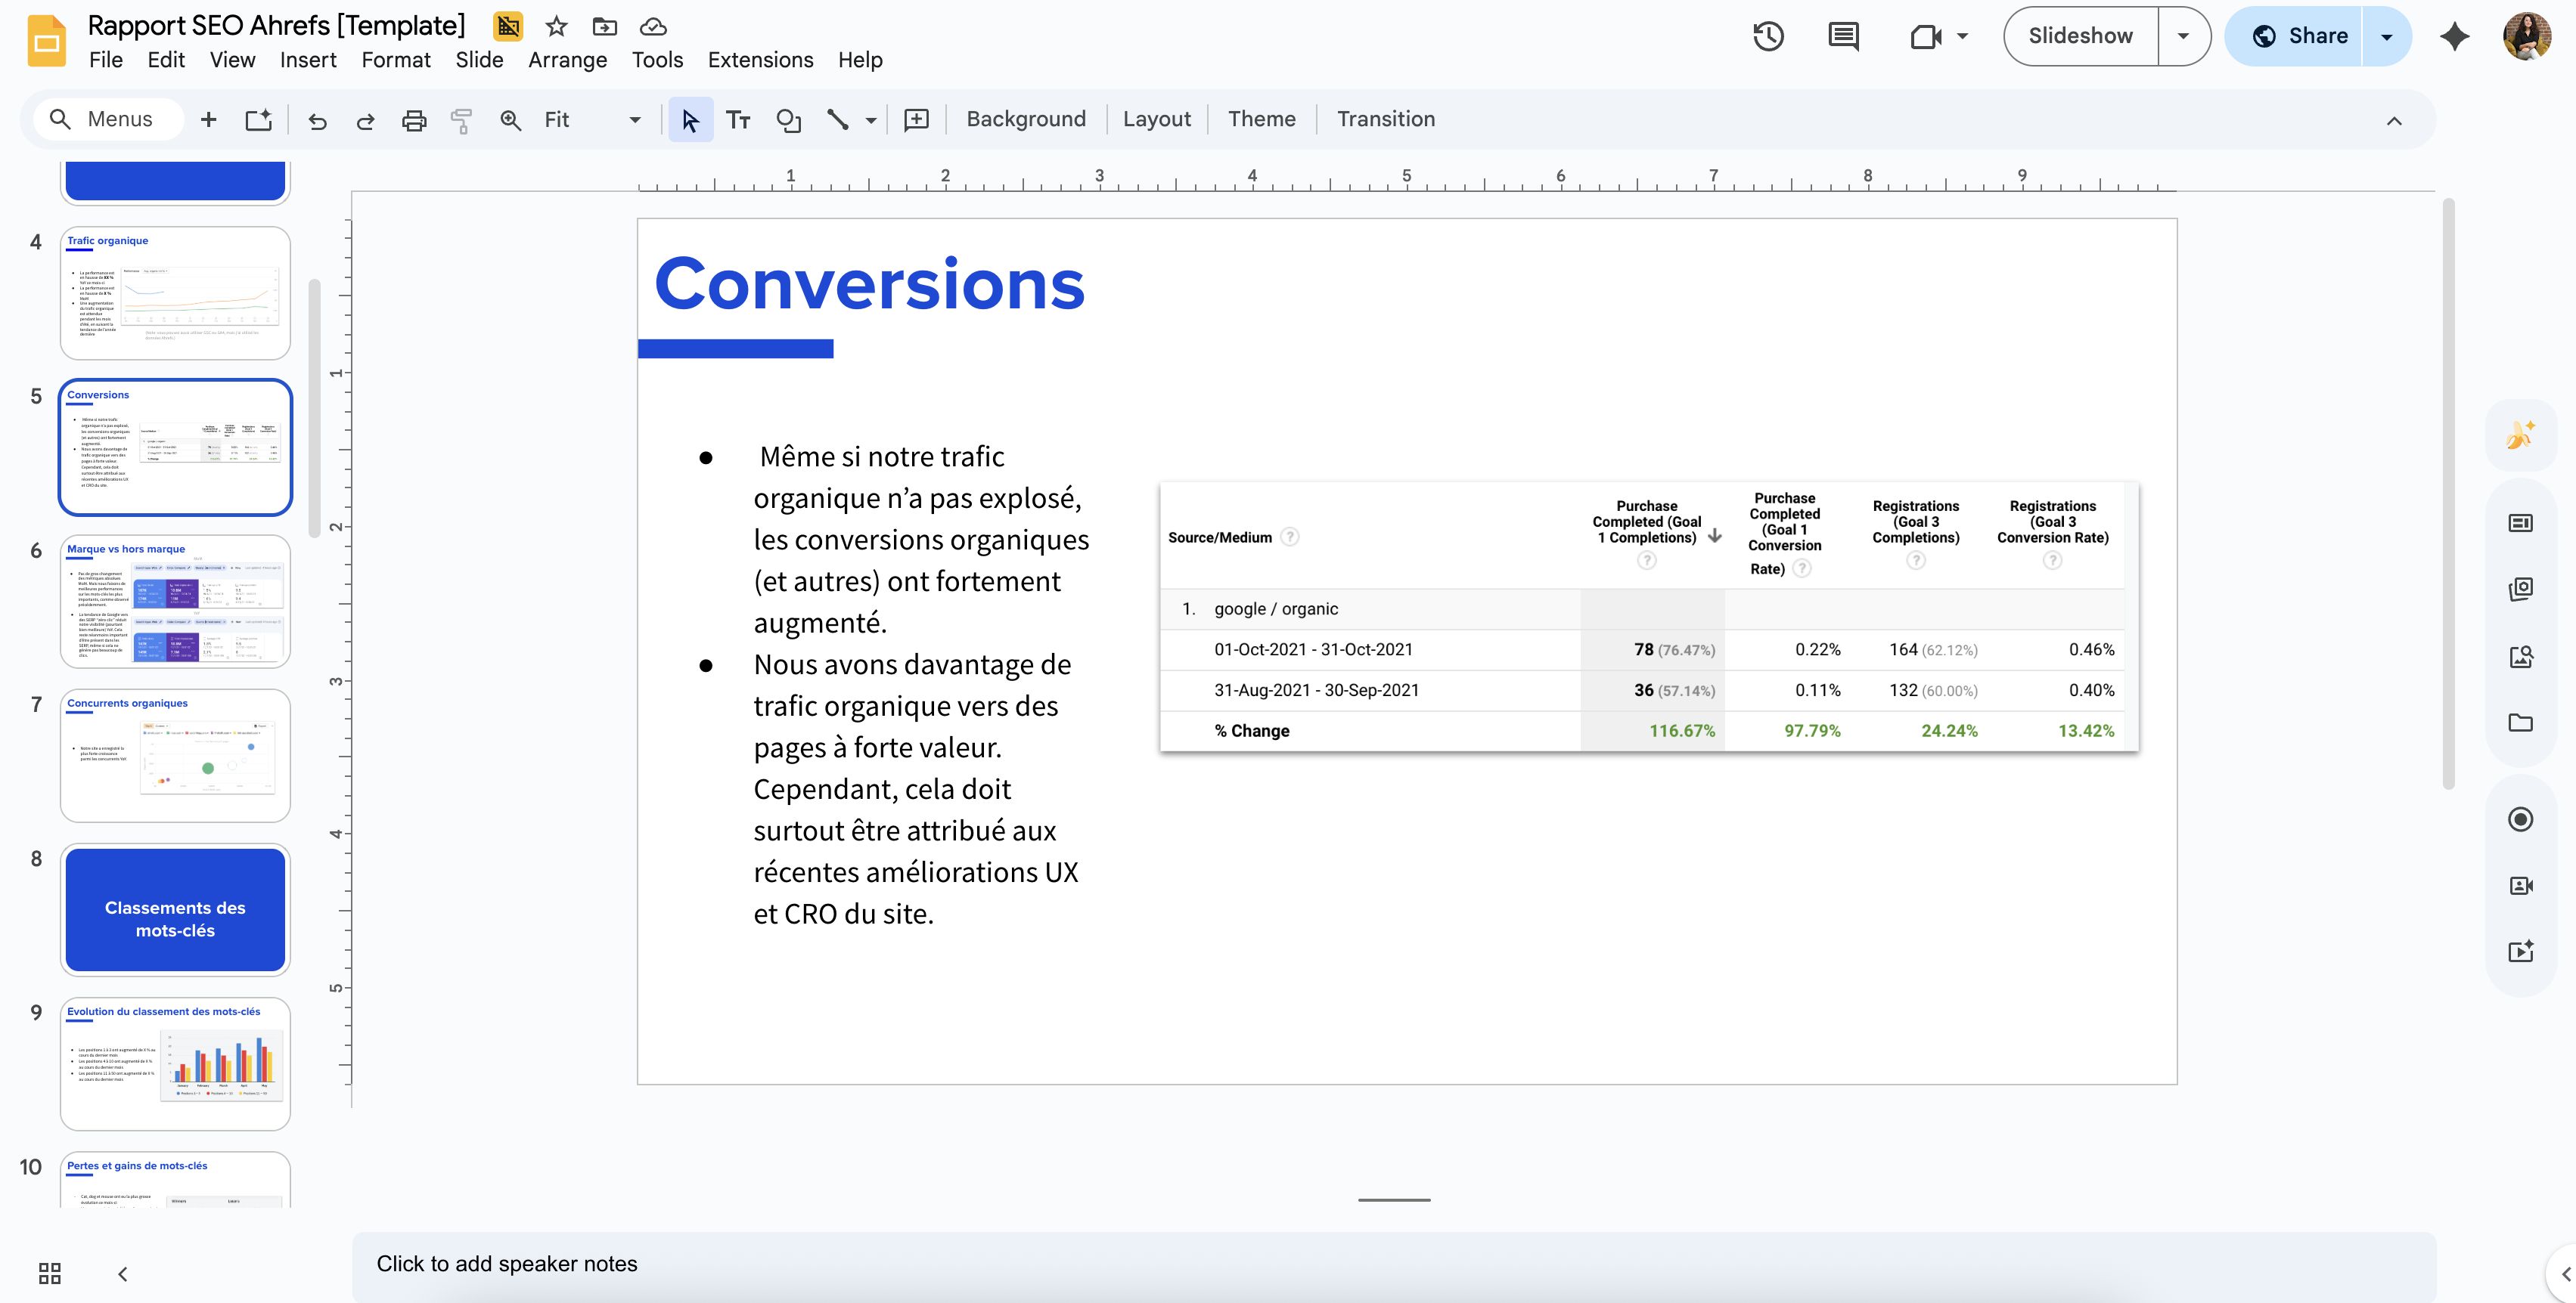Screen dimensions: 2576x1303
Task: Open comment history from the top bar
Action: click(x=1842, y=36)
